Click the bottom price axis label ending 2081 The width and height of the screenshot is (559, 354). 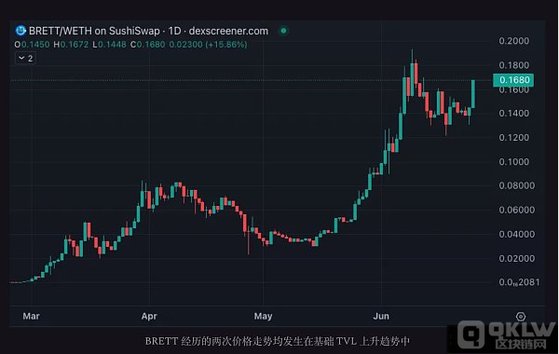coord(519,282)
